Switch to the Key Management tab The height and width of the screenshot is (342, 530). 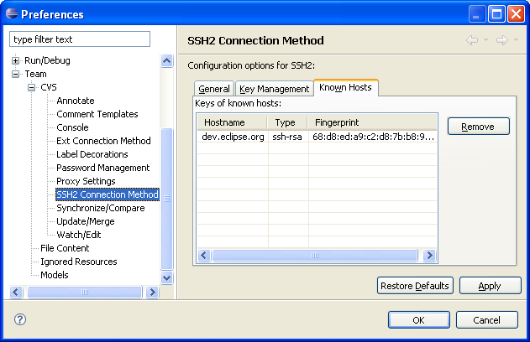[274, 89]
